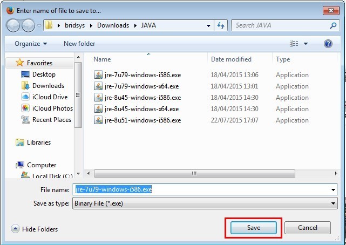Click the Java icon of jre-8u45-windows-x64.exe
The width and height of the screenshot is (346, 245).
point(98,108)
